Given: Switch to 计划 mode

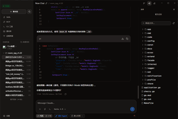Looking at the screenshot, I should [48, 116].
